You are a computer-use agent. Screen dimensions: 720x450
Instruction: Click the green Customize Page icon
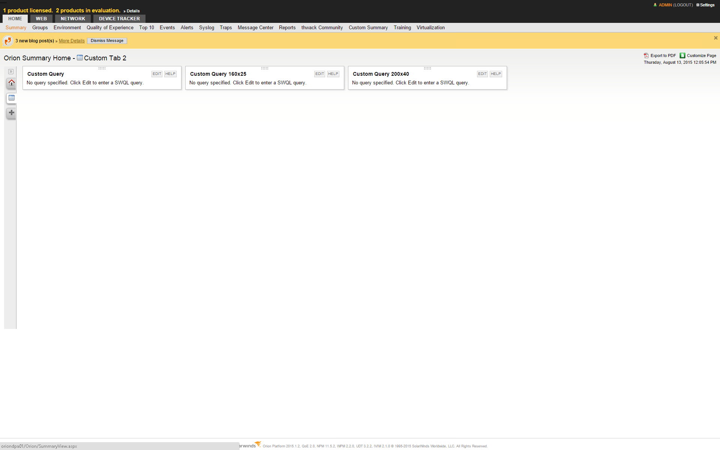pos(682,55)
